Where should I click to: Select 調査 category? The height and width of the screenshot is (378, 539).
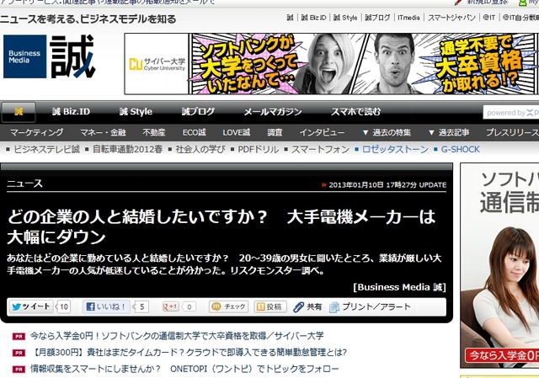(x=275, y=133)
